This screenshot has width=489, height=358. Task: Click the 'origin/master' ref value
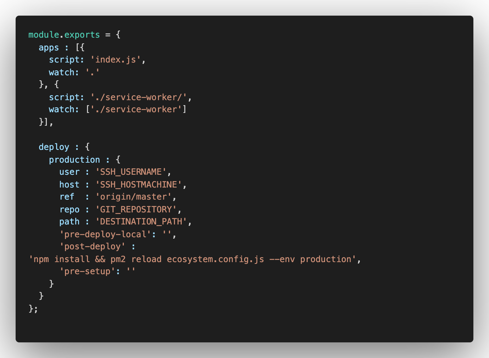[x=133, y=197]
